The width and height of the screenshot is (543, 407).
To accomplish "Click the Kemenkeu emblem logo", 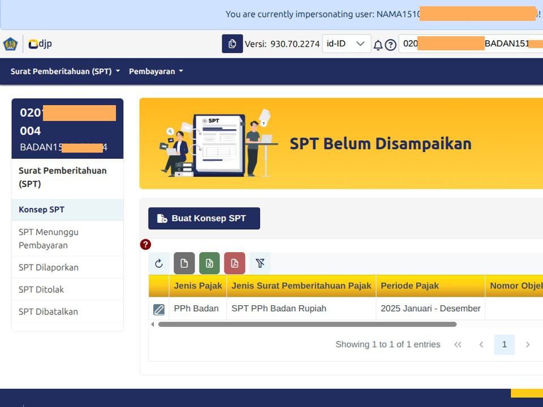I will (10, 44).
